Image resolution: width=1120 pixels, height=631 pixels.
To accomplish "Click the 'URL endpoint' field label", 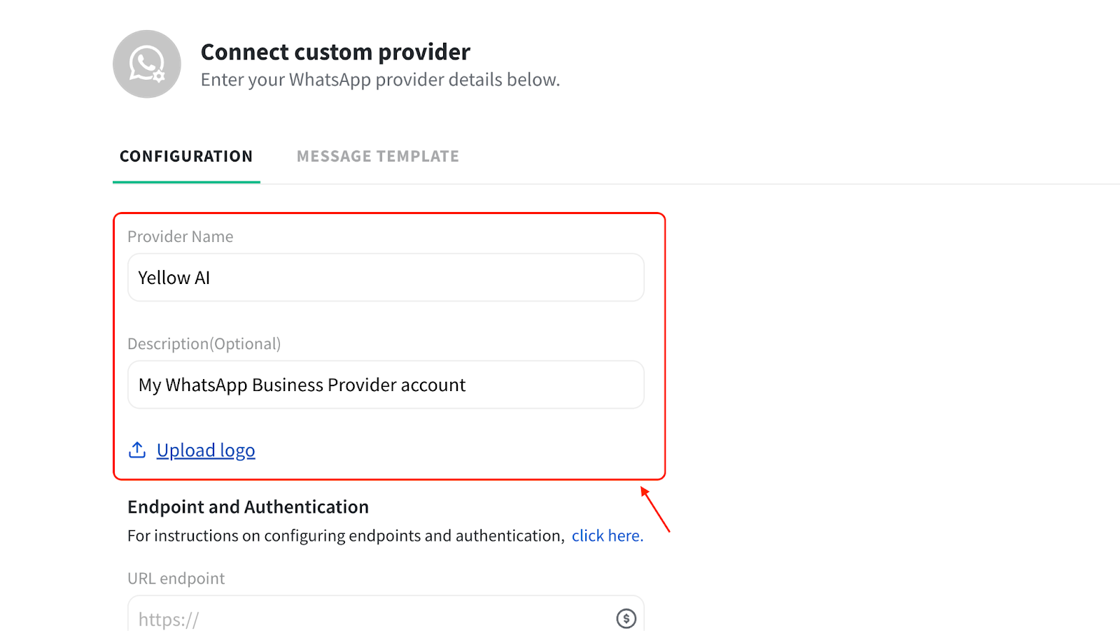I will click(176, 579).
